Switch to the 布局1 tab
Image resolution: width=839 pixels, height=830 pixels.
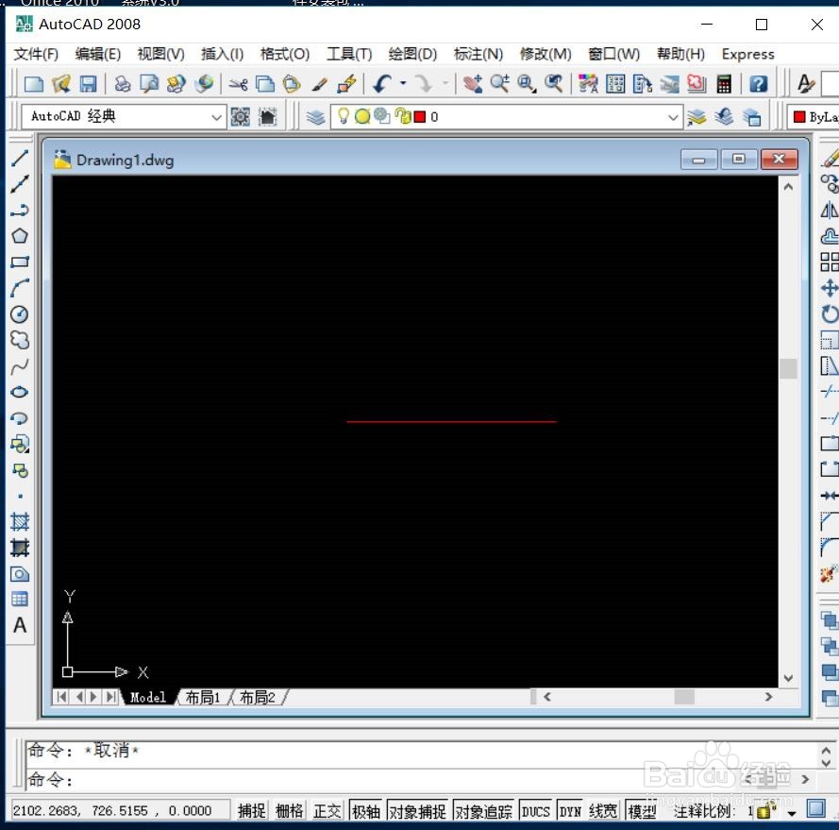tap(203, 697)
